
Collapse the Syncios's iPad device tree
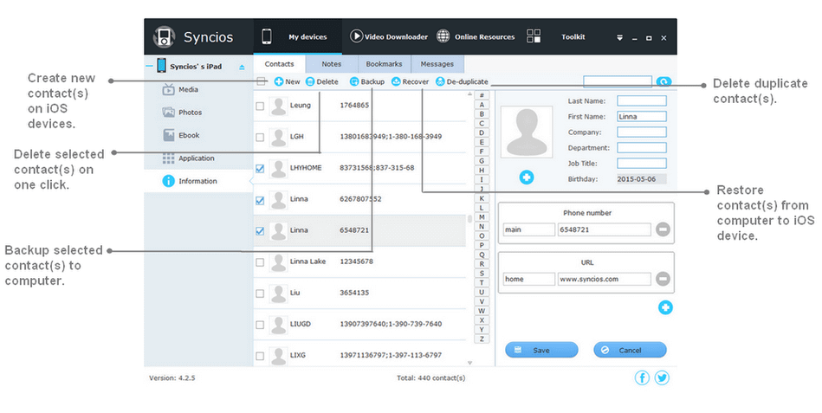pyautogui.click(x=149, y=67)
